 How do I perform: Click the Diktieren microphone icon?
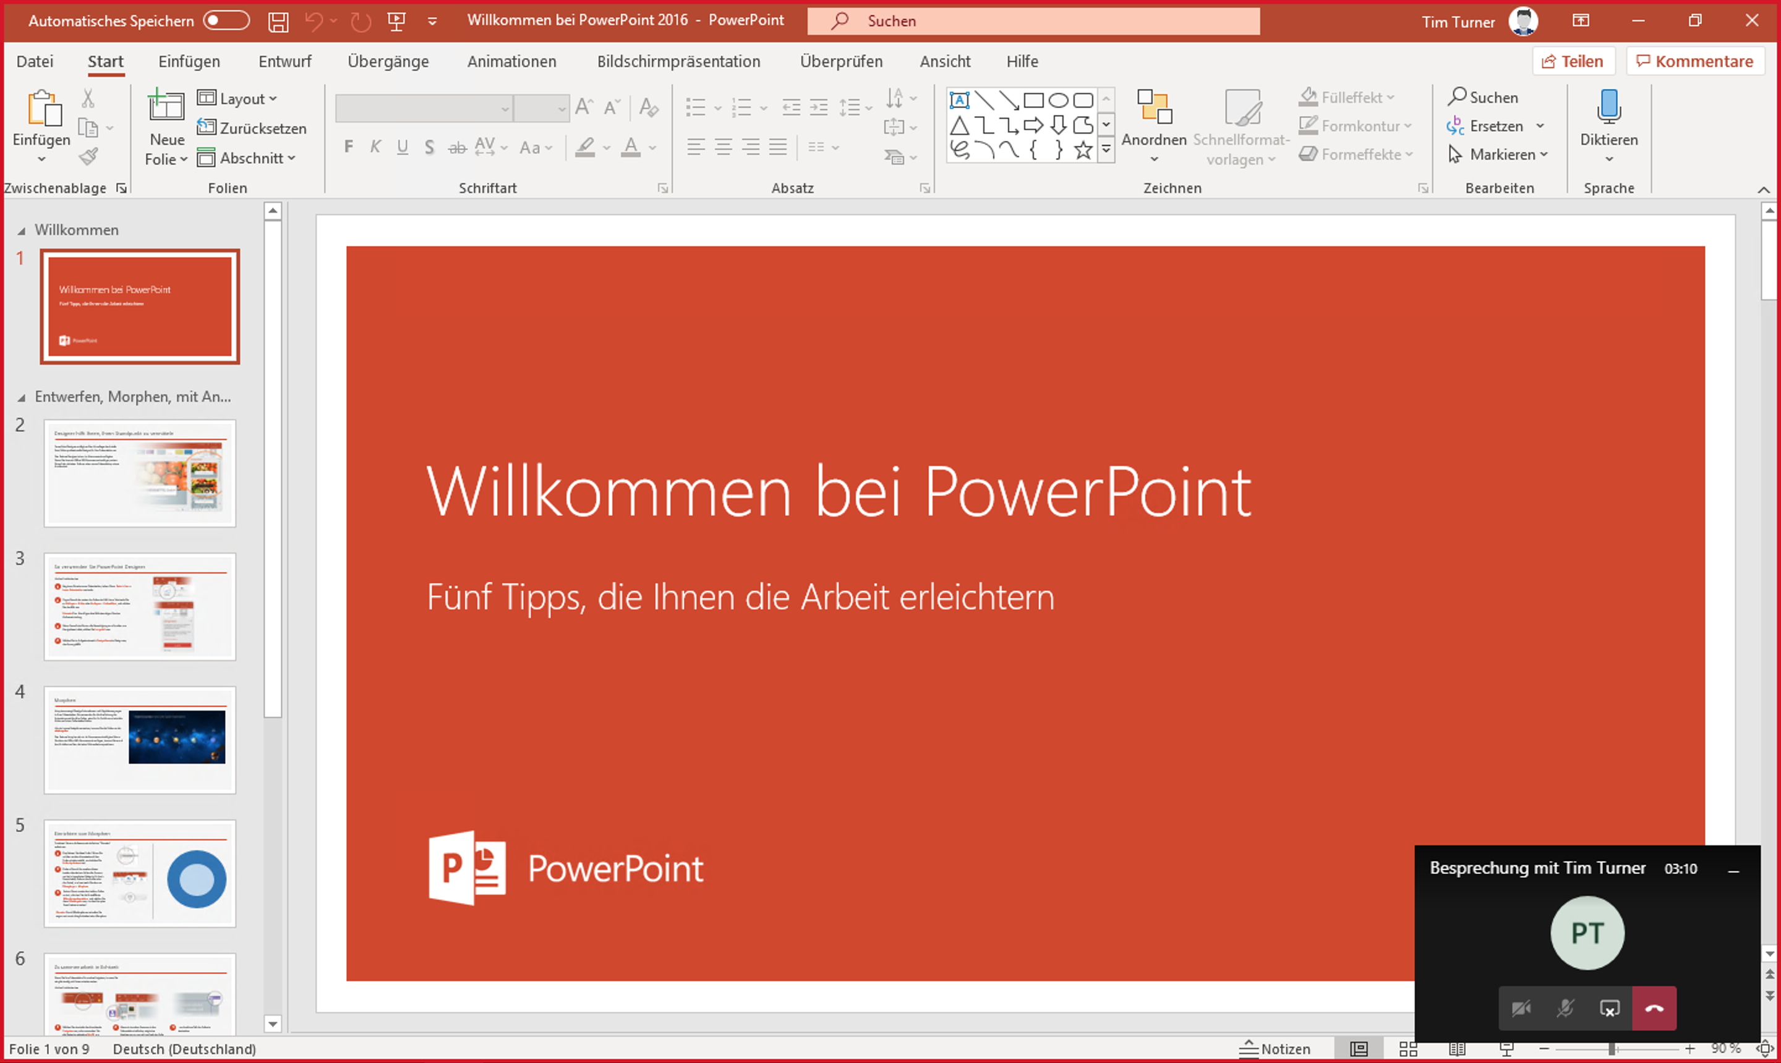point(1609,106)
